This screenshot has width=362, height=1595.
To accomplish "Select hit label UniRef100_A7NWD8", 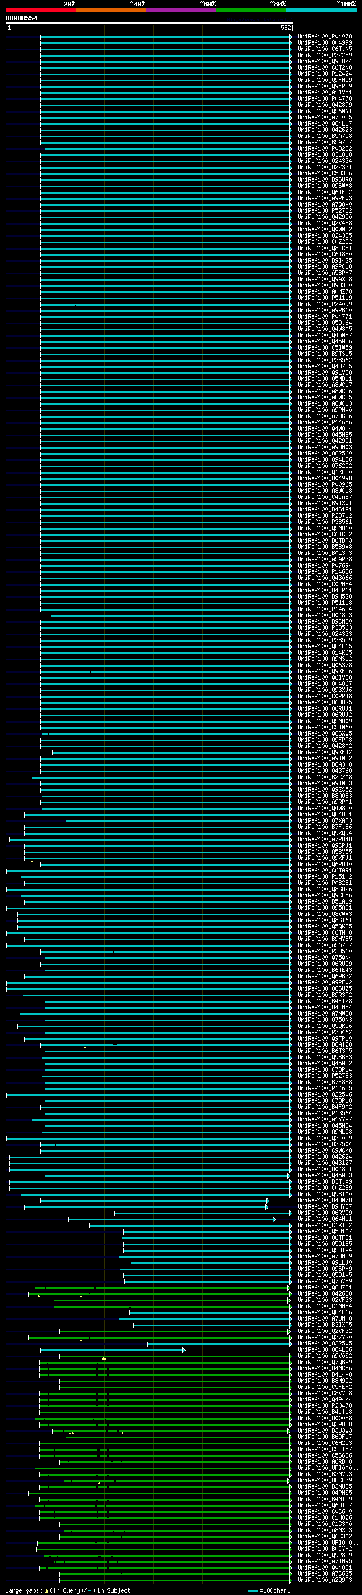I will [325, 1013].
